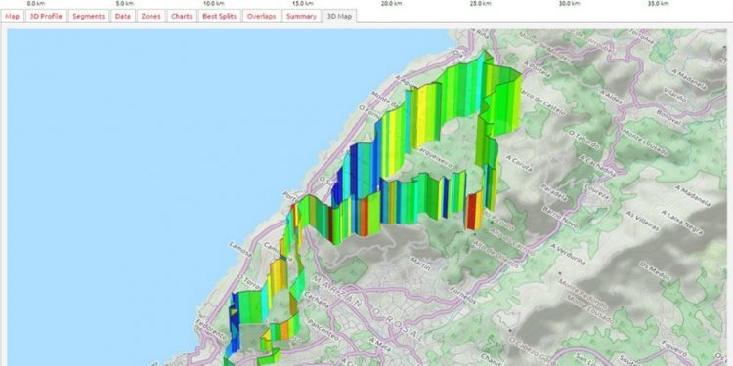Switch to the Zones tab
This screenshot has height=366, width=733.
151,16
